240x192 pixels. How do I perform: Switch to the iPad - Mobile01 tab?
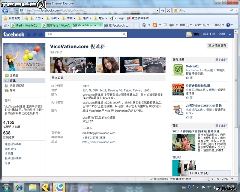pos(26,25)
